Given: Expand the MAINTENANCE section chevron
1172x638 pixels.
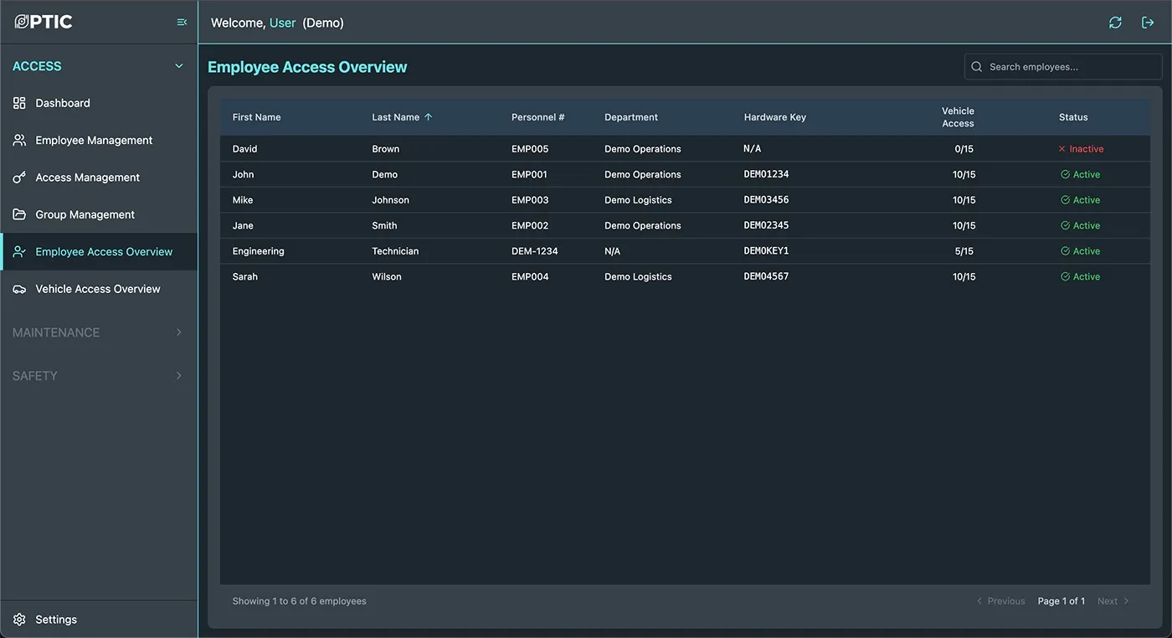Looking at the screenshot, I should [178, 332].
